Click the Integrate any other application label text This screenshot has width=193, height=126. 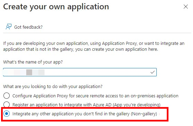[x=85, y=114]
